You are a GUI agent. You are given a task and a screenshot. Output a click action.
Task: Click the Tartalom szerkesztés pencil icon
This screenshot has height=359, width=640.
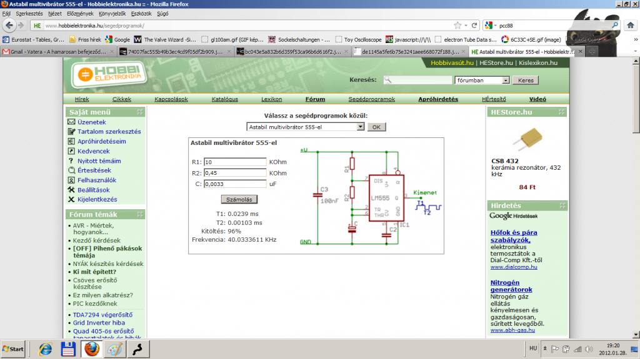click(71, 131)
